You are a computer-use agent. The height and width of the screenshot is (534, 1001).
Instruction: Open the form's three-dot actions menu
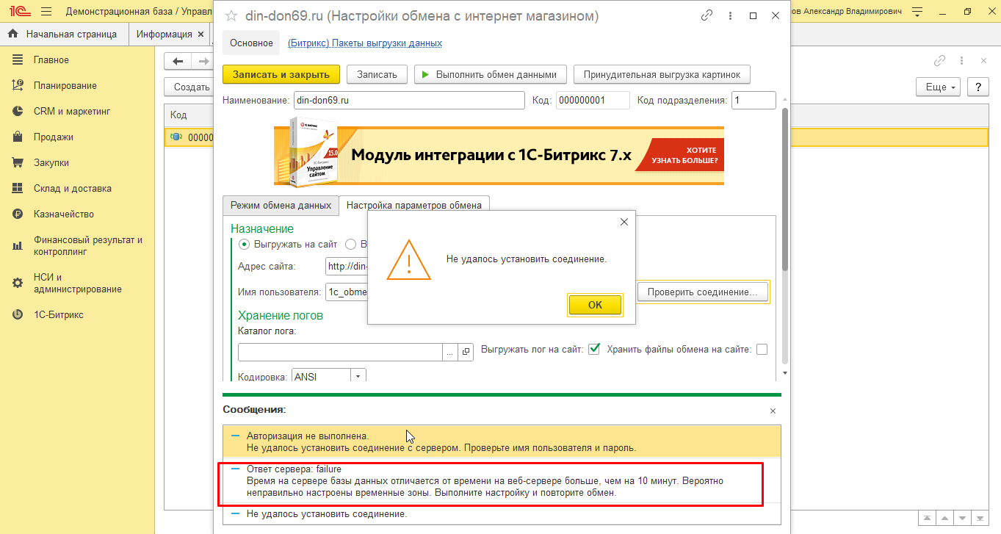tap(730, 15)
